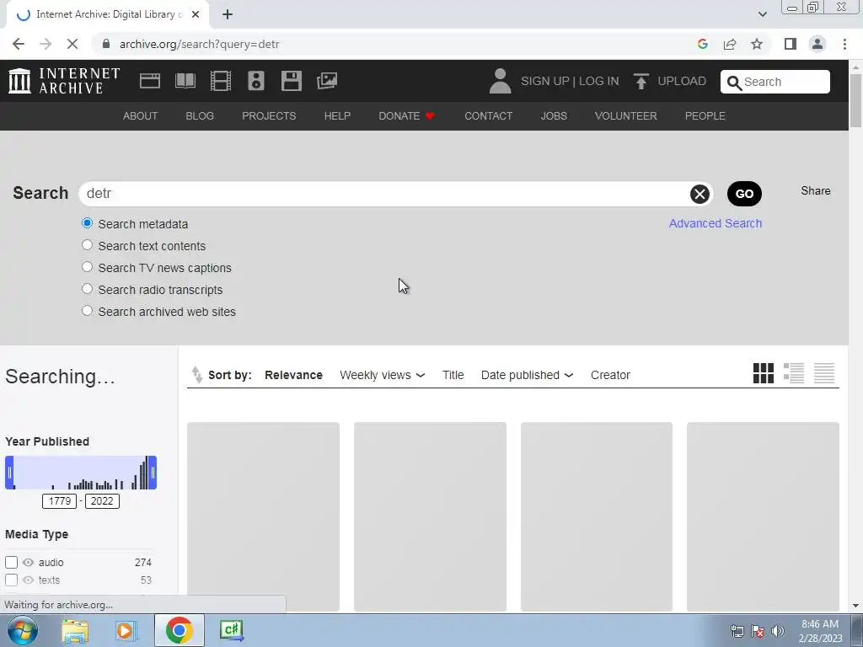Open Chrome profile avatar
The image size is (863, 647).
(817, 44)
